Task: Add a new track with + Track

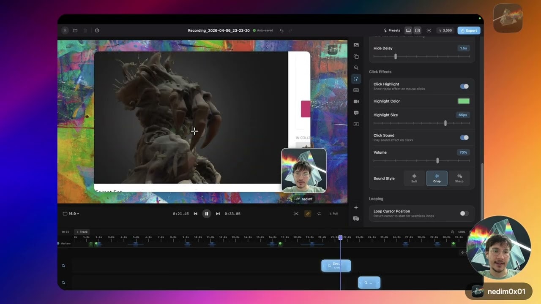Action: pos(82,232)
